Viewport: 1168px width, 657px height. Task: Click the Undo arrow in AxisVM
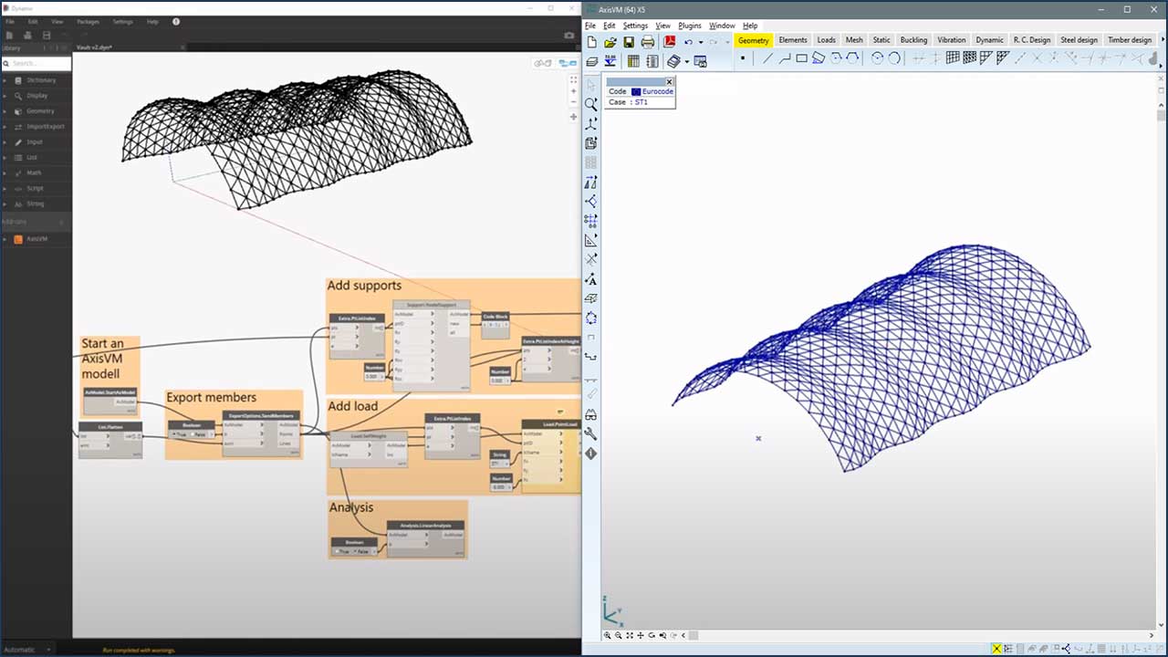(689, 42)
